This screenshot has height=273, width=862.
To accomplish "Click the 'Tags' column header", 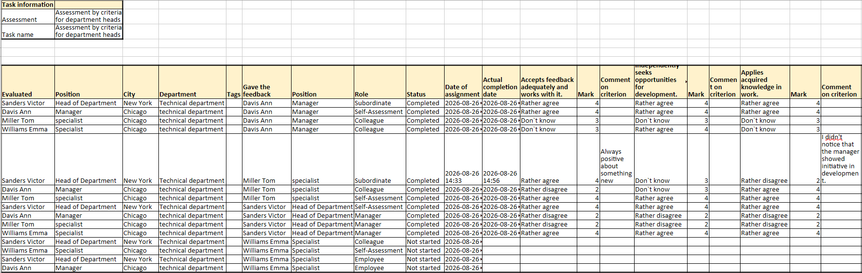I will pyautogui.click(x=234, y=82).
